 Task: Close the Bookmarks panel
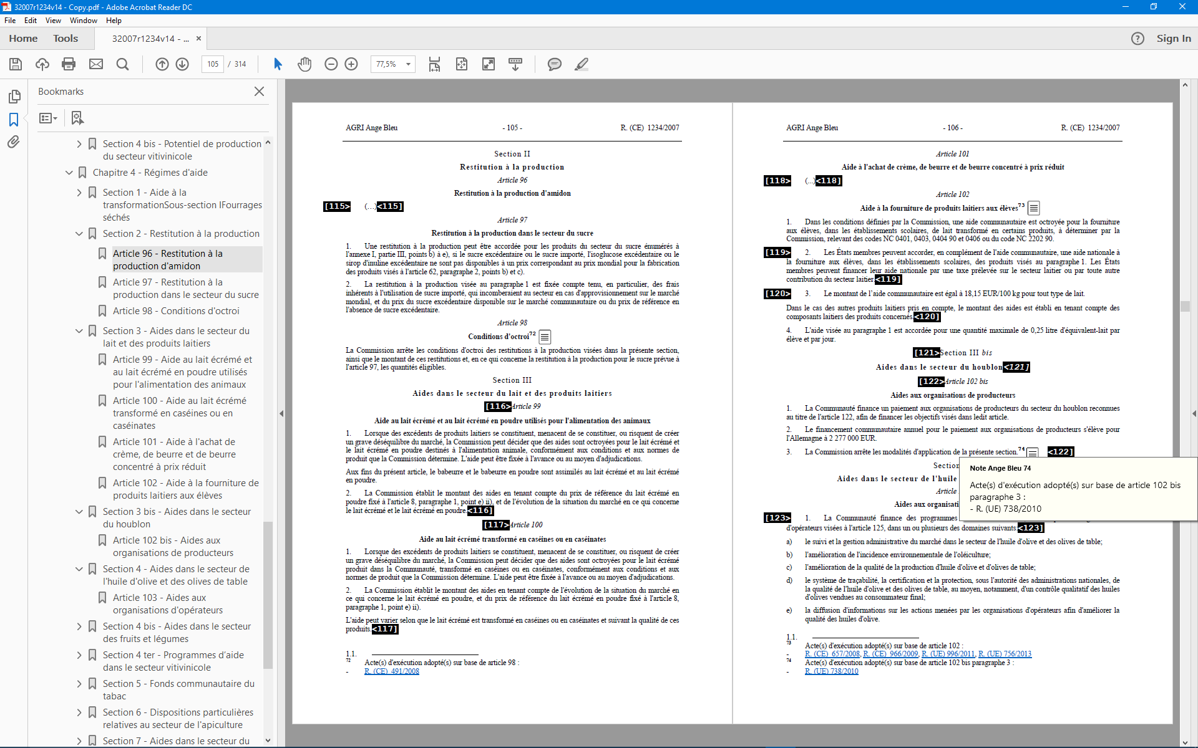coord(259,92)
